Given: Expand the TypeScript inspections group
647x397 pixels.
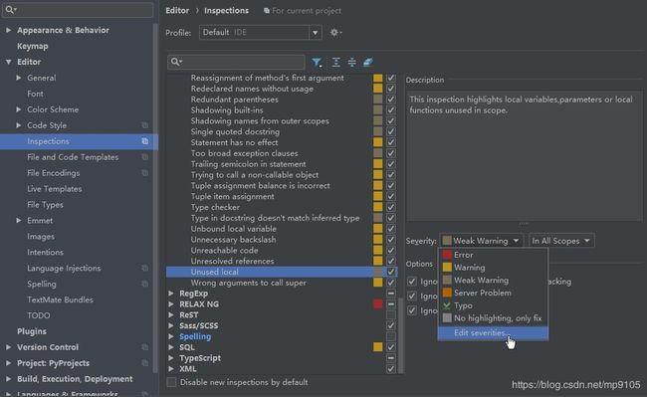Looking at the screenshot, I should click(171, 358).
